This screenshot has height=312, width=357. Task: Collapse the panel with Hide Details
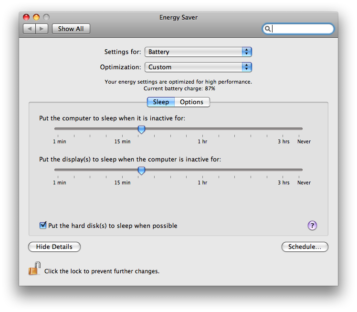click(54, 247)
